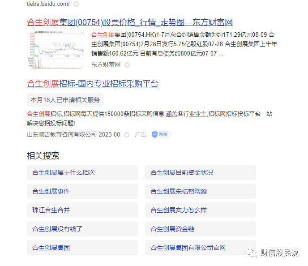
Task: Click 本月18人已申请相关服务 tag
Action: (x=65, y=100)
